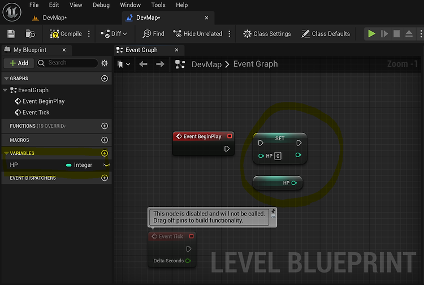Click the EVENT DISPATCHERS section header
Screen dimensions: 424x285
pyautogui.click(x=57, y=178)
